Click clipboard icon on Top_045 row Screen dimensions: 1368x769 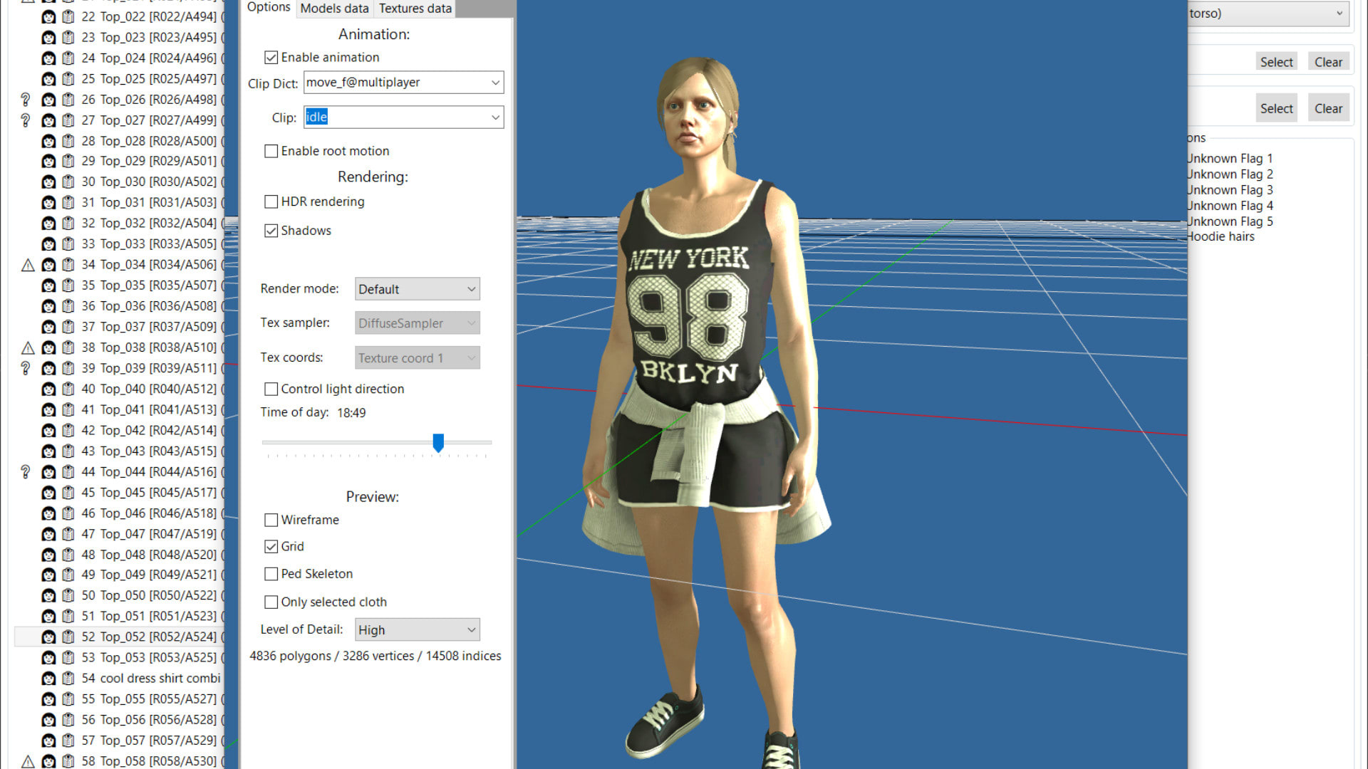tap(68, 492)
